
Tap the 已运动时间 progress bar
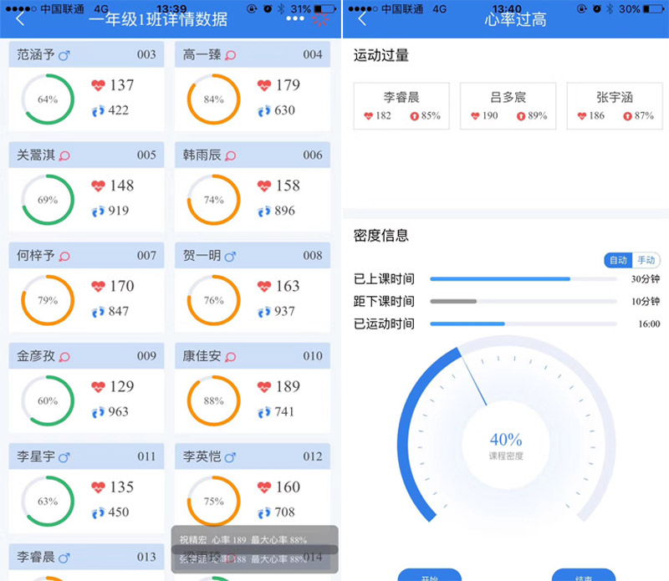tap(523, 324)
